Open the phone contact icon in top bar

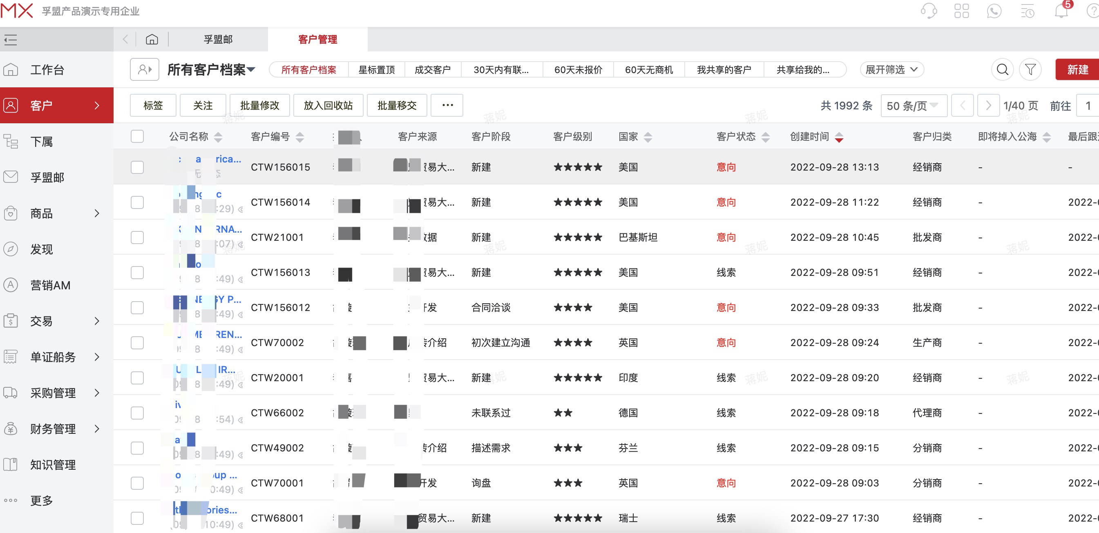(x=994, y=11)
